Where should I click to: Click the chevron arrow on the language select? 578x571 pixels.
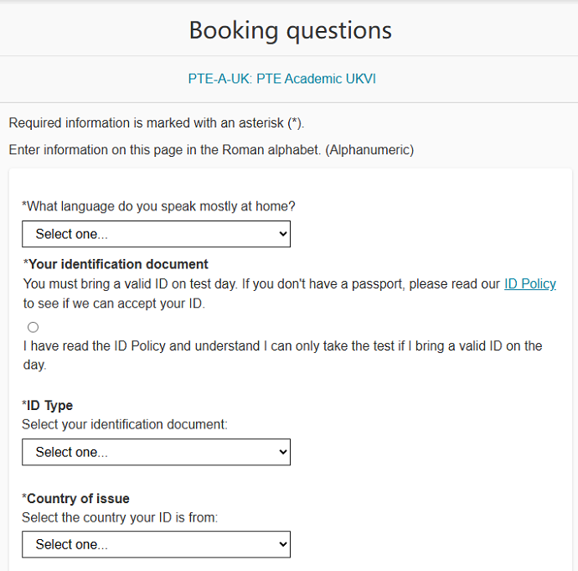(281, 235)
